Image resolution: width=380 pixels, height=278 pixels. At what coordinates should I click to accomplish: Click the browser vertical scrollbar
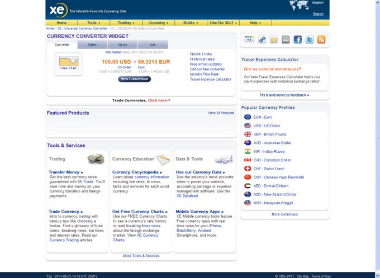[378, 138]
